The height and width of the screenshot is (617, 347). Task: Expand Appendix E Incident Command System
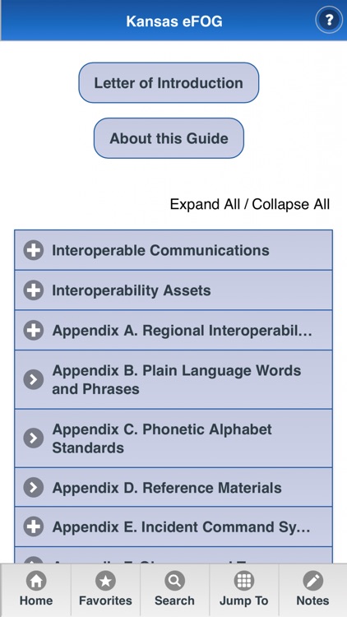pos(173,527)
